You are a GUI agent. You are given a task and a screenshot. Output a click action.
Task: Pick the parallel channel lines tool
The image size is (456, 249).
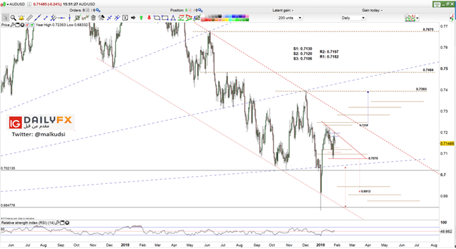click(x=54, y=17)
